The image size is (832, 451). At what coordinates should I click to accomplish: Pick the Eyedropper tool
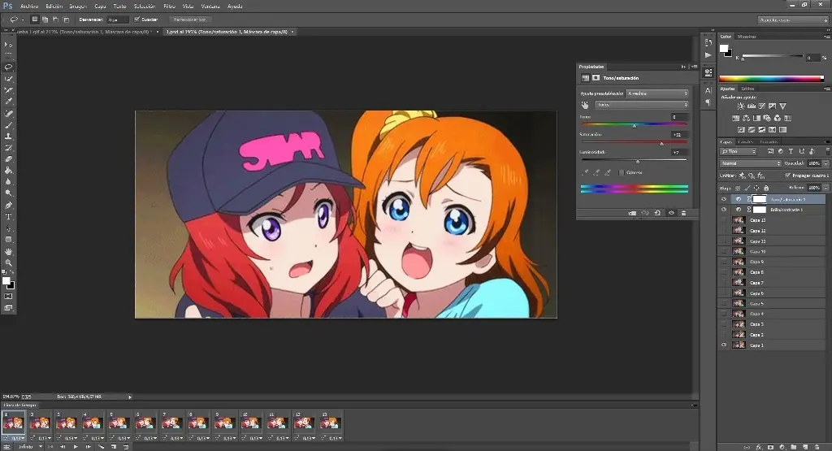(x=9, y=102)
